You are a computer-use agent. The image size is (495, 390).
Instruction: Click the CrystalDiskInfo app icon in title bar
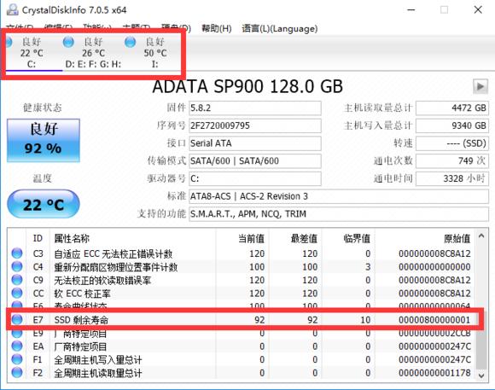click(x=13, y=9)
